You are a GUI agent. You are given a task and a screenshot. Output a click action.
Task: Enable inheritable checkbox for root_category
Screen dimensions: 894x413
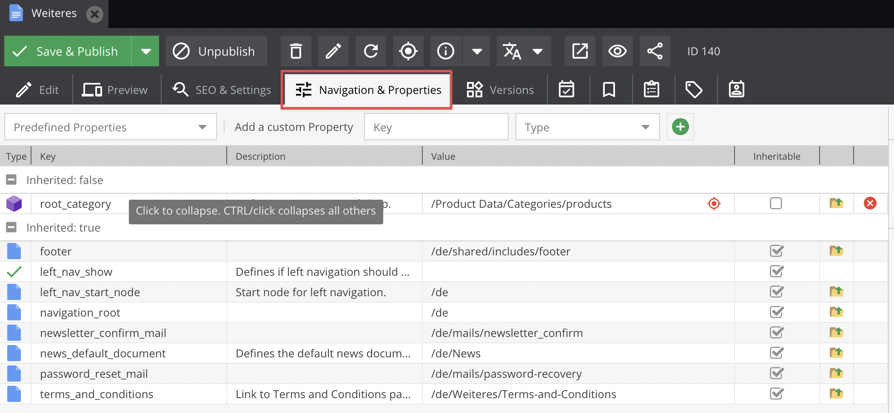pyautogui.click(x=776, y=204)
